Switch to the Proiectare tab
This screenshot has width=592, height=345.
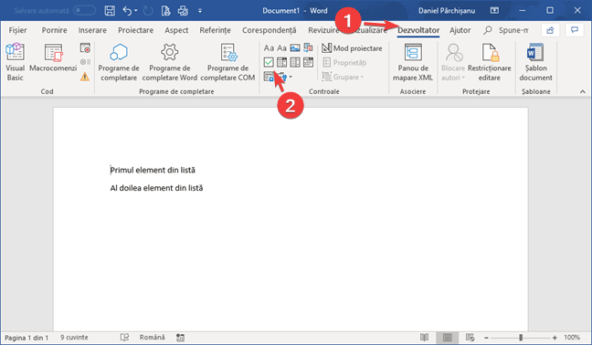point(135,30)
